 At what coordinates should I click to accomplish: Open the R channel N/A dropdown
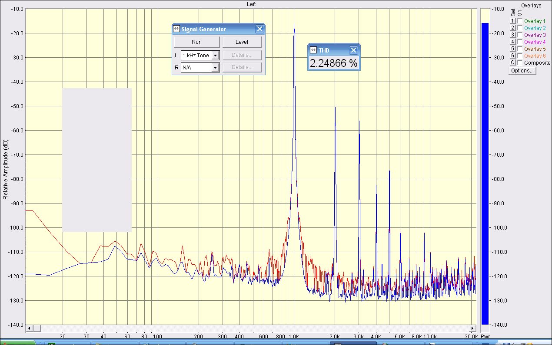pyautogui.click(x=215, y=68)
